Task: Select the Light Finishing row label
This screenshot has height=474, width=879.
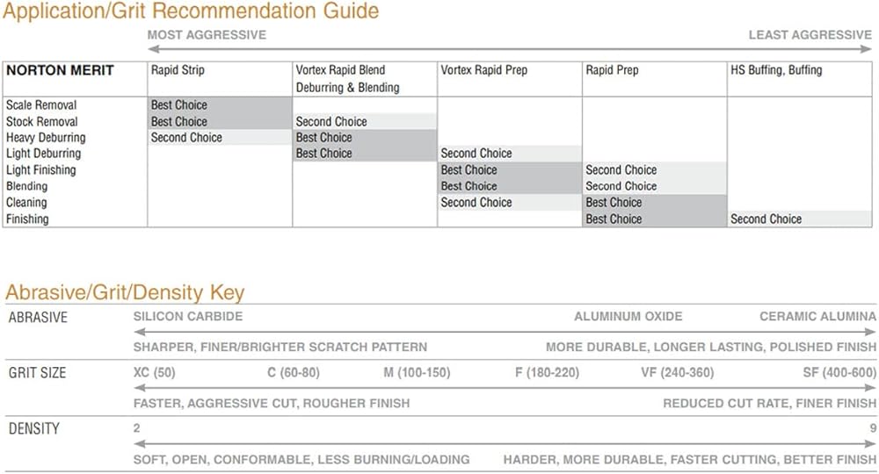Action: pos(41,170)
